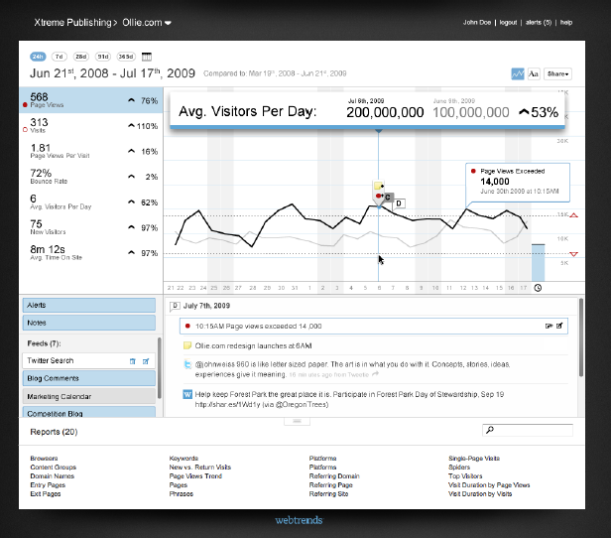This screenshot has height=538, width=611.
Task: Click the blue bar for current day
Action: pyautogui.click(x=539, y=263)
